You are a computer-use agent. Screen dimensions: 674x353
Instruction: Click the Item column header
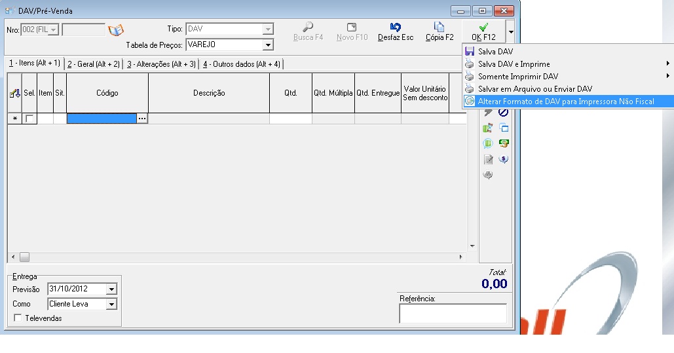45,93
